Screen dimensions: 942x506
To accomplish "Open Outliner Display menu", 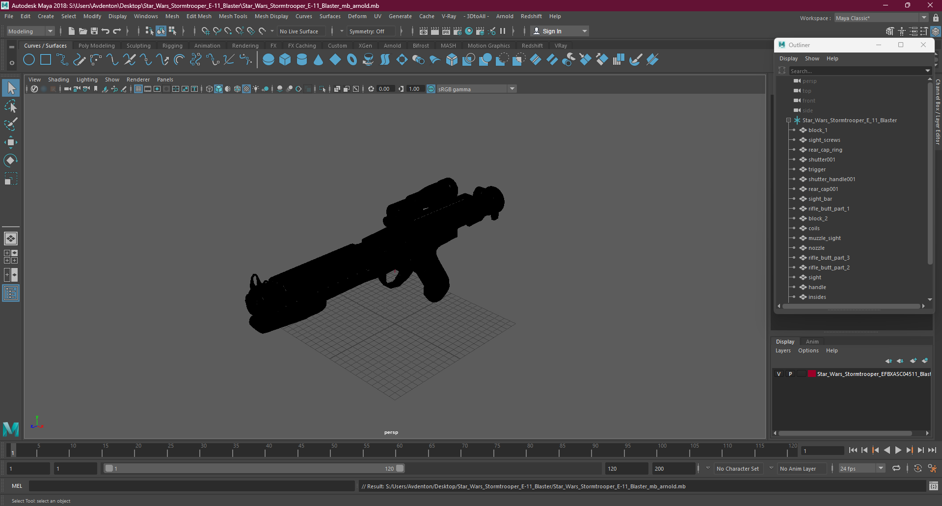I will 788,58.
